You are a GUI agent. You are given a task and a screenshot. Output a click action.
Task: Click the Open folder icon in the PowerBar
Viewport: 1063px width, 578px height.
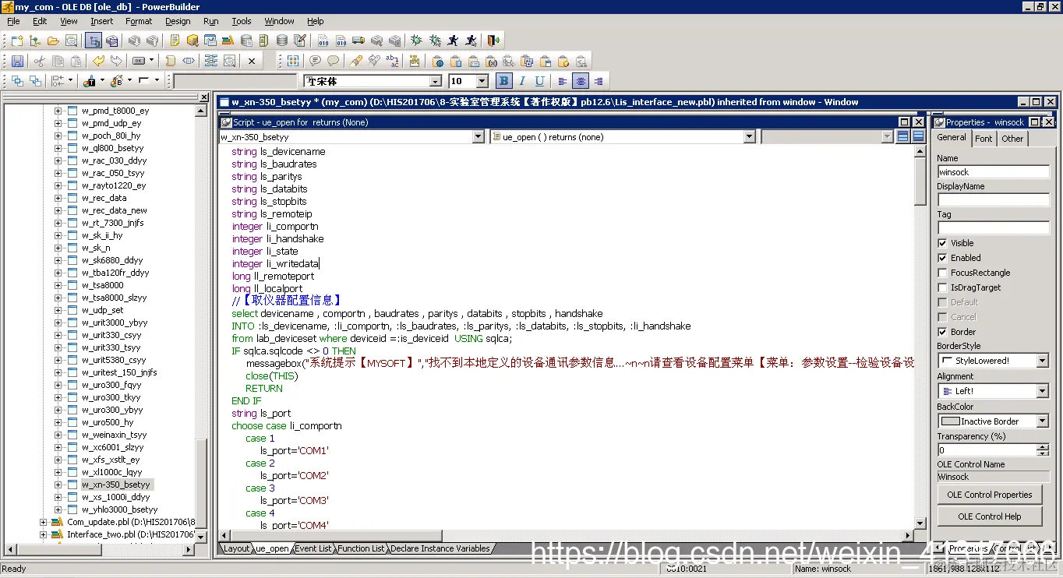[53, 41]
